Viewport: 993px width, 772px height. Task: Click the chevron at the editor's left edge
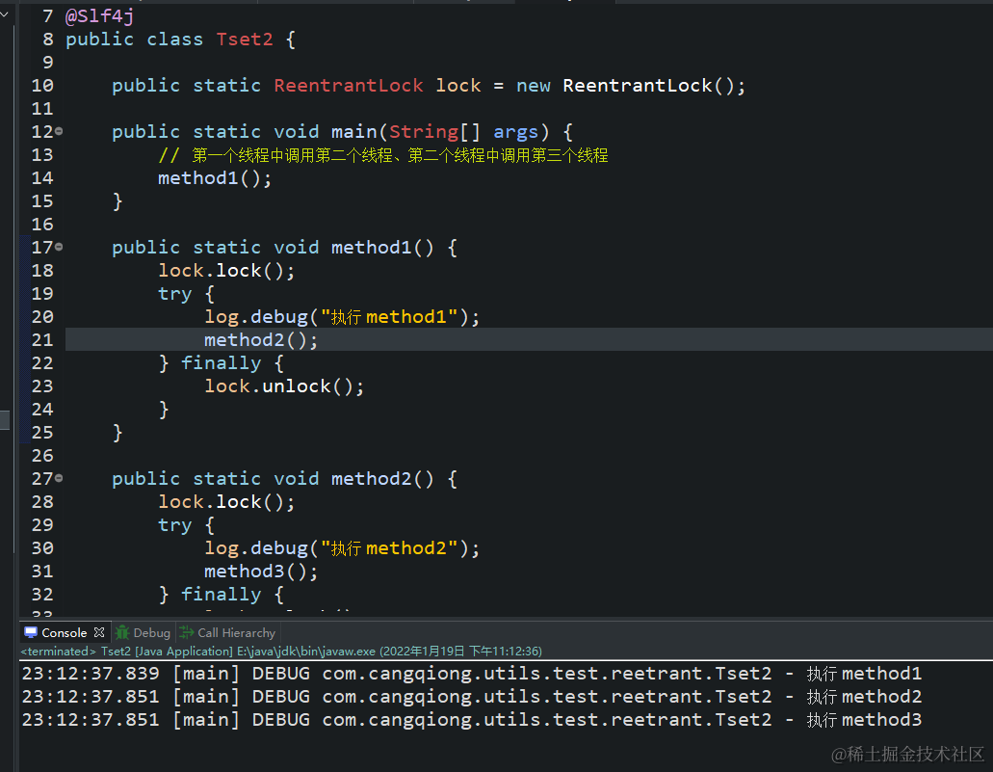point(5,13)
